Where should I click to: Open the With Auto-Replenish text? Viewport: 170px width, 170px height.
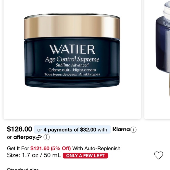coord(96,148)
